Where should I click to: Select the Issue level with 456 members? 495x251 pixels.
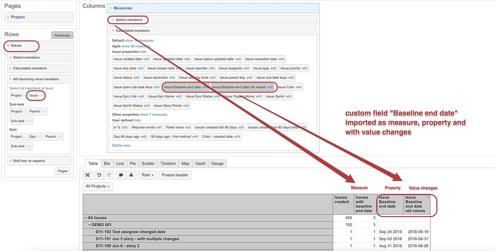[x=33, y=96]
